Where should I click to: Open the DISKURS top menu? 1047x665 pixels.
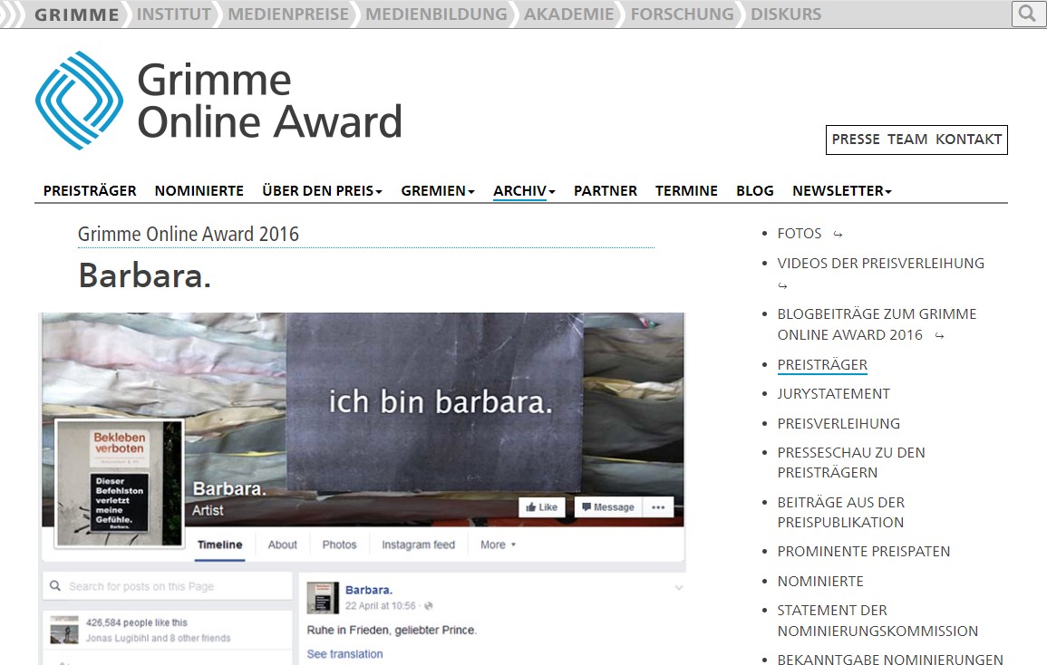pyautogui.click(x=786, y=14)
